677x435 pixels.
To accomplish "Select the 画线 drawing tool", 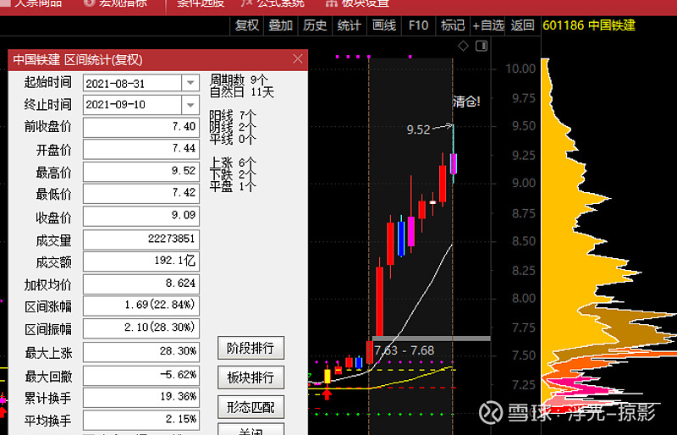I will [x=384, y=25].
